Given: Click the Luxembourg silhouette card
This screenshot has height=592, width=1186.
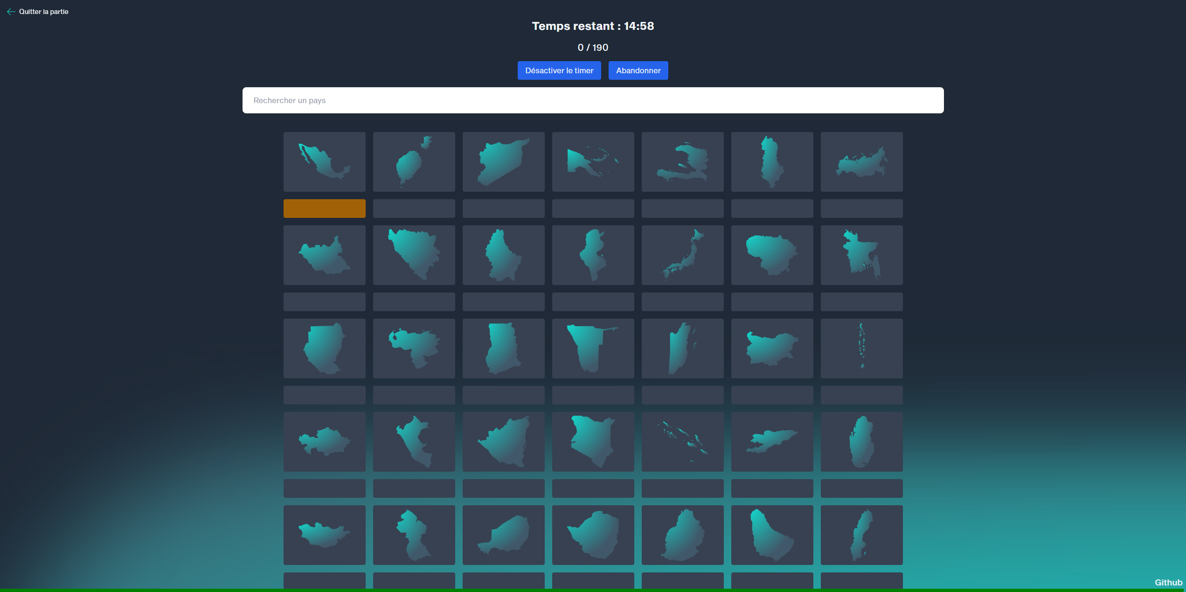Looking at the screenshot, I should [504, 255].
